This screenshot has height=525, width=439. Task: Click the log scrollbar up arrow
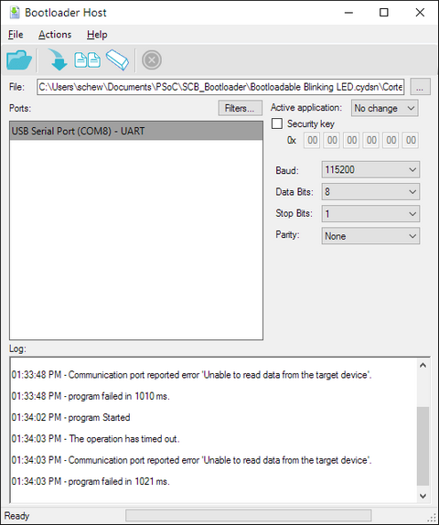pos(423,365)
